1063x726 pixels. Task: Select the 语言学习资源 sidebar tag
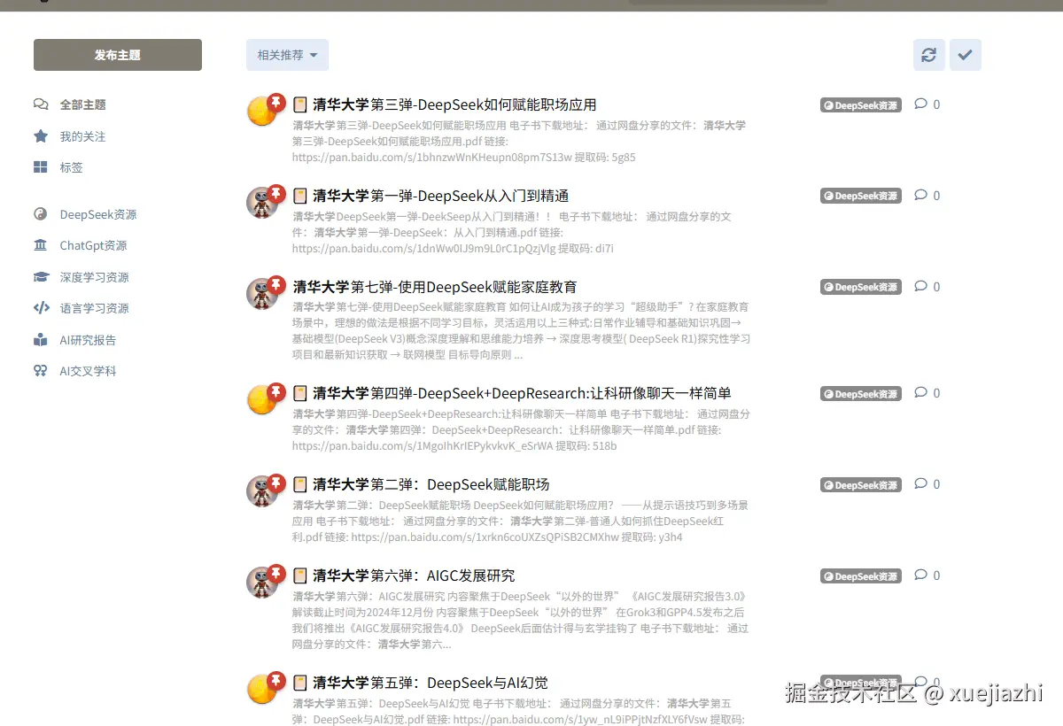click(x=94, y=308)
